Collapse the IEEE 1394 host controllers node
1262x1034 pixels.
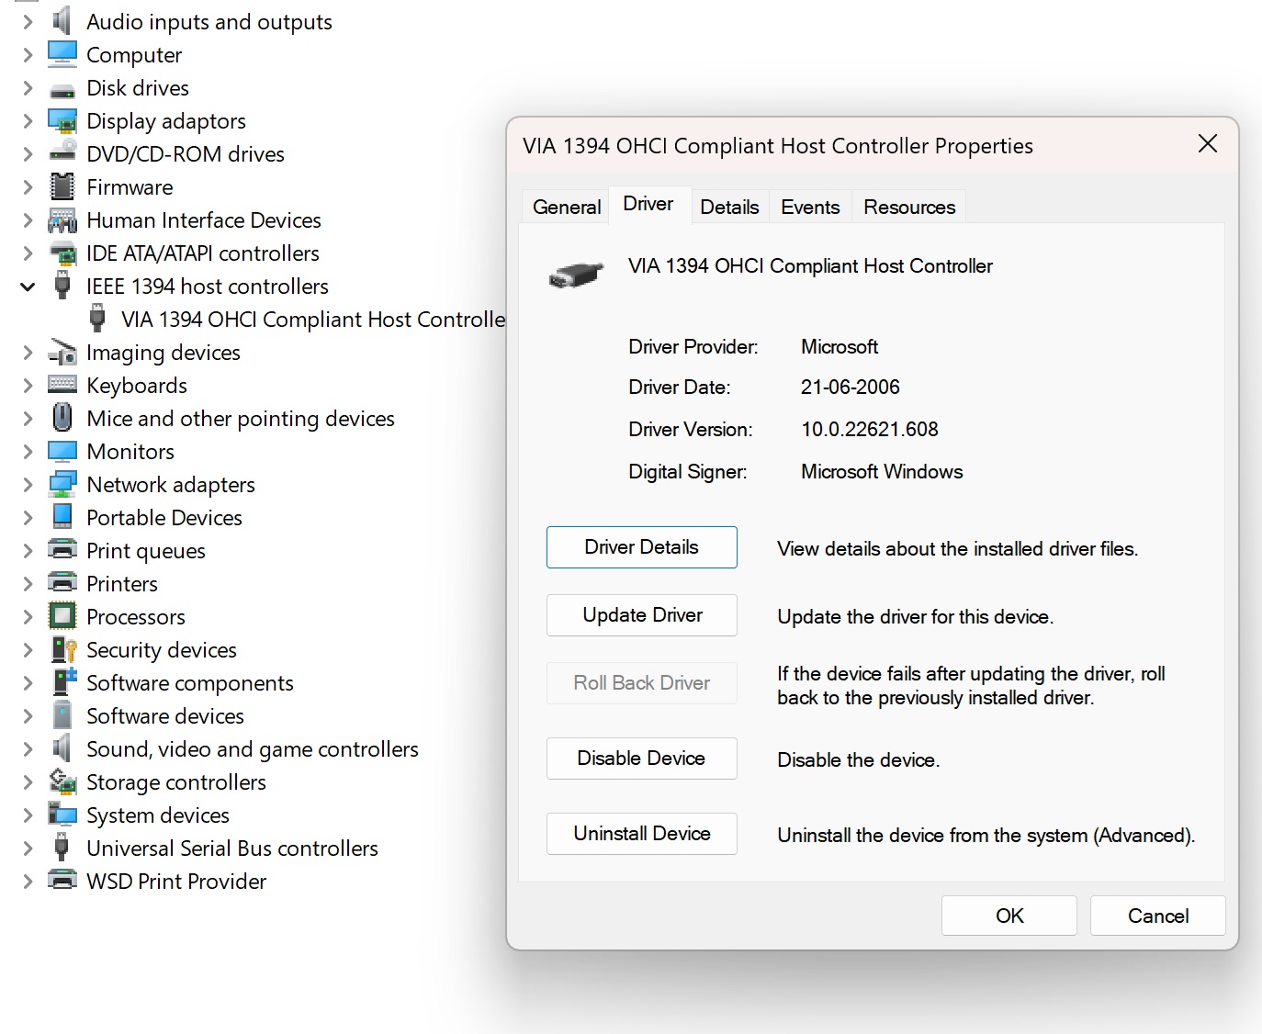click(x=28, y=287)
